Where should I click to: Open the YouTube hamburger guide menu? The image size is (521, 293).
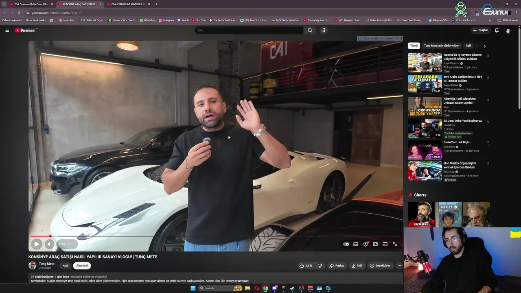7,30
